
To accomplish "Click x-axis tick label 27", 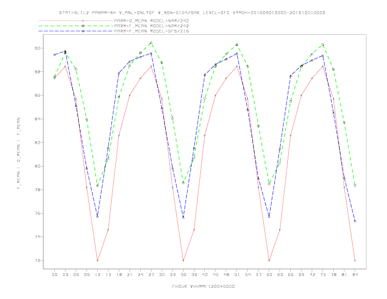I will coord(151,275).
